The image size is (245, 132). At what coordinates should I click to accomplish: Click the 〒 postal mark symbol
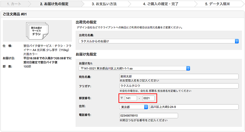(122, 98)
